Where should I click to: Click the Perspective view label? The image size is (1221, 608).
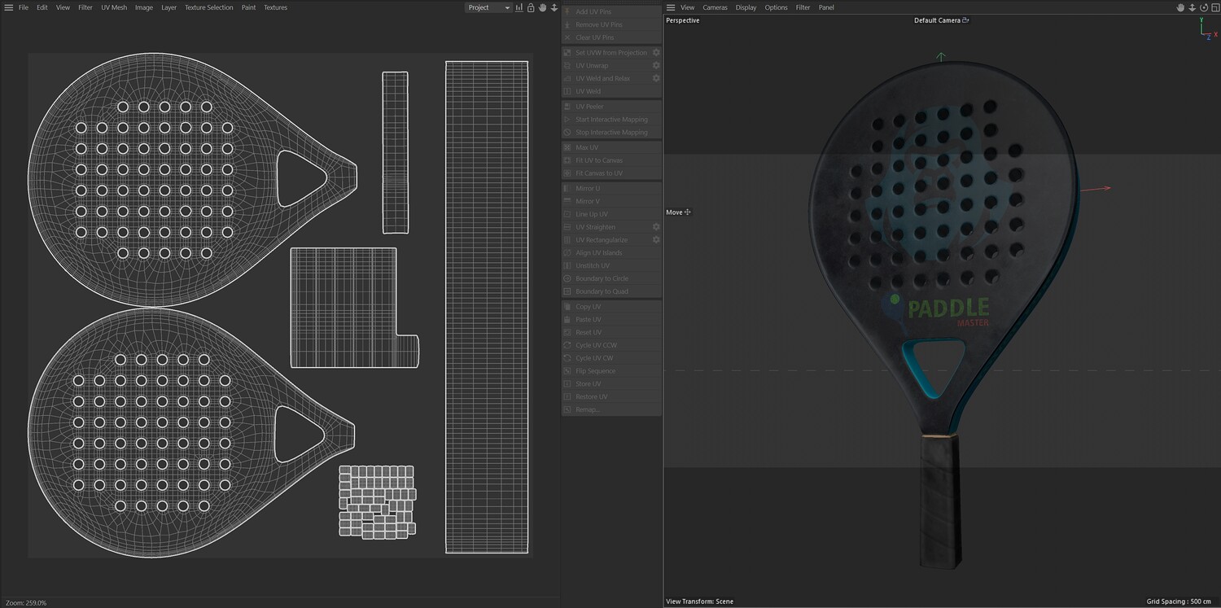682,20
